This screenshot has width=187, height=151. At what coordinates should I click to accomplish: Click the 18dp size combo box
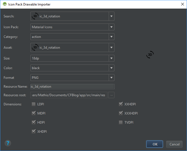[72, 58]
